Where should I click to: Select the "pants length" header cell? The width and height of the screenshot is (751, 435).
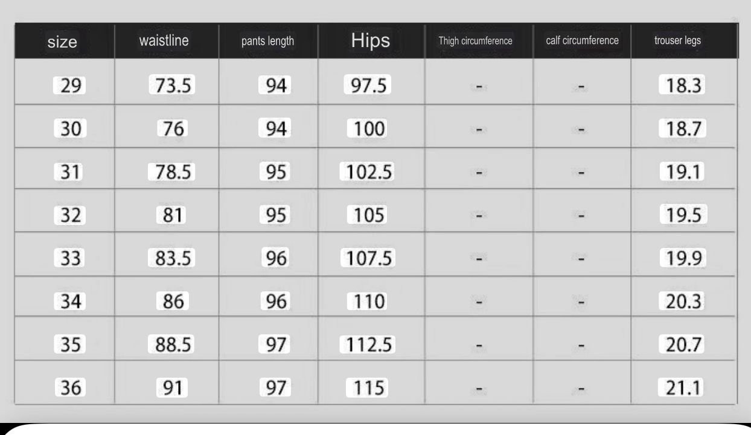[x=267, y=42]
